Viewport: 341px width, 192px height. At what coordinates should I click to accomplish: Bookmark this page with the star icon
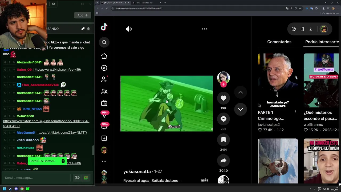pyautogui.click(x=300, y=8)
